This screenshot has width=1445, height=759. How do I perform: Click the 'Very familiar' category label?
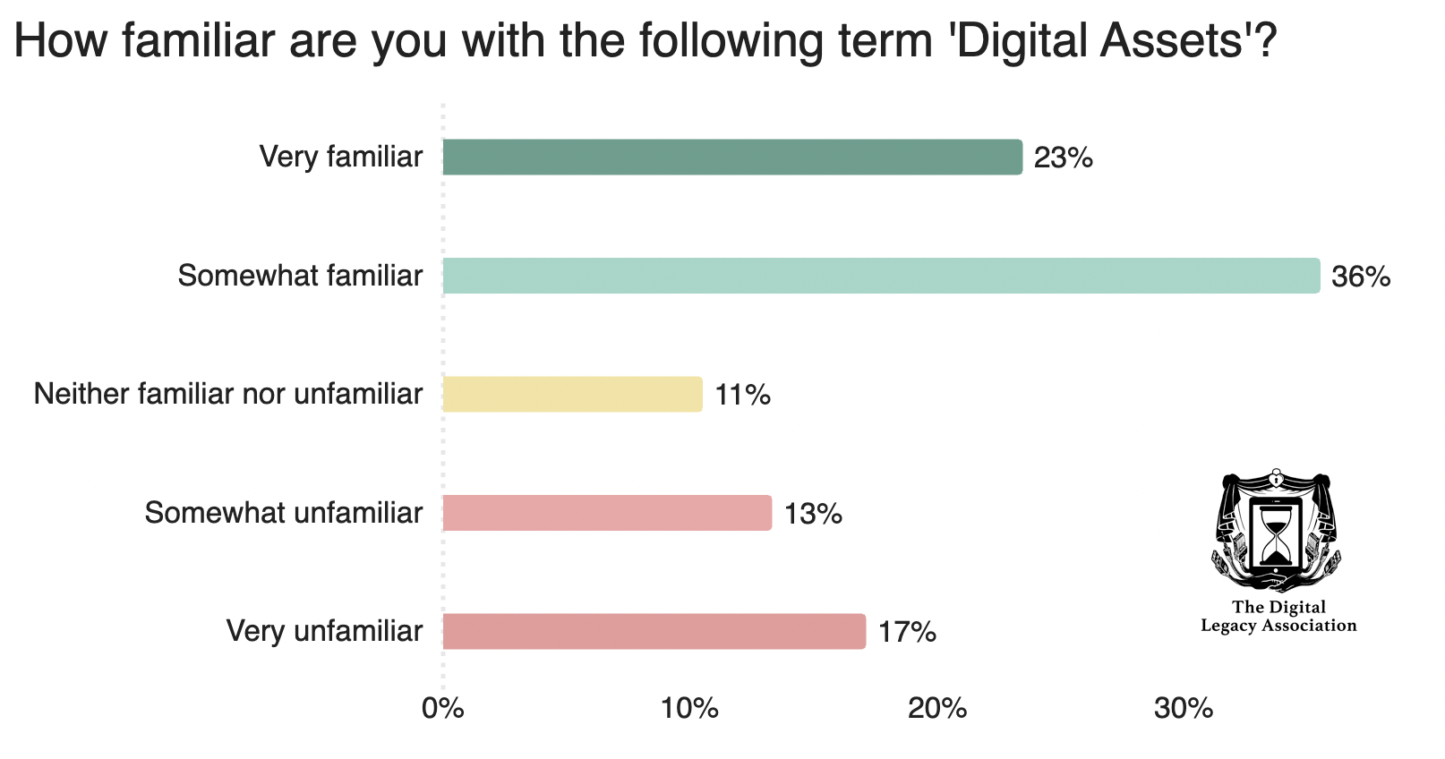click(341, 158)
